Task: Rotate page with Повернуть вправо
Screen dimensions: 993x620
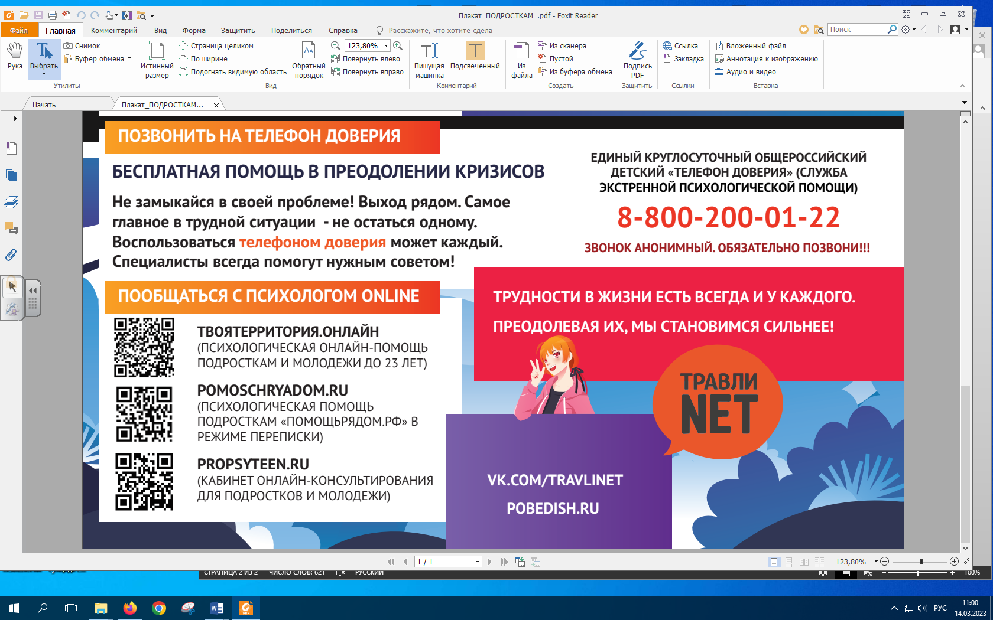Action: point(368,71)
